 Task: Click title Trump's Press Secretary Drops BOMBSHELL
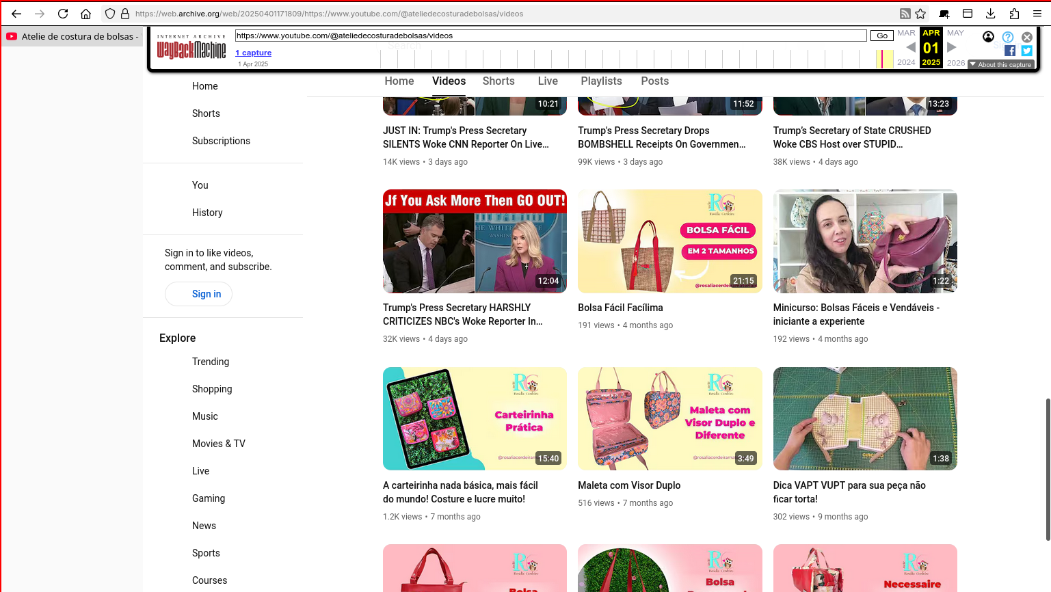661,137
